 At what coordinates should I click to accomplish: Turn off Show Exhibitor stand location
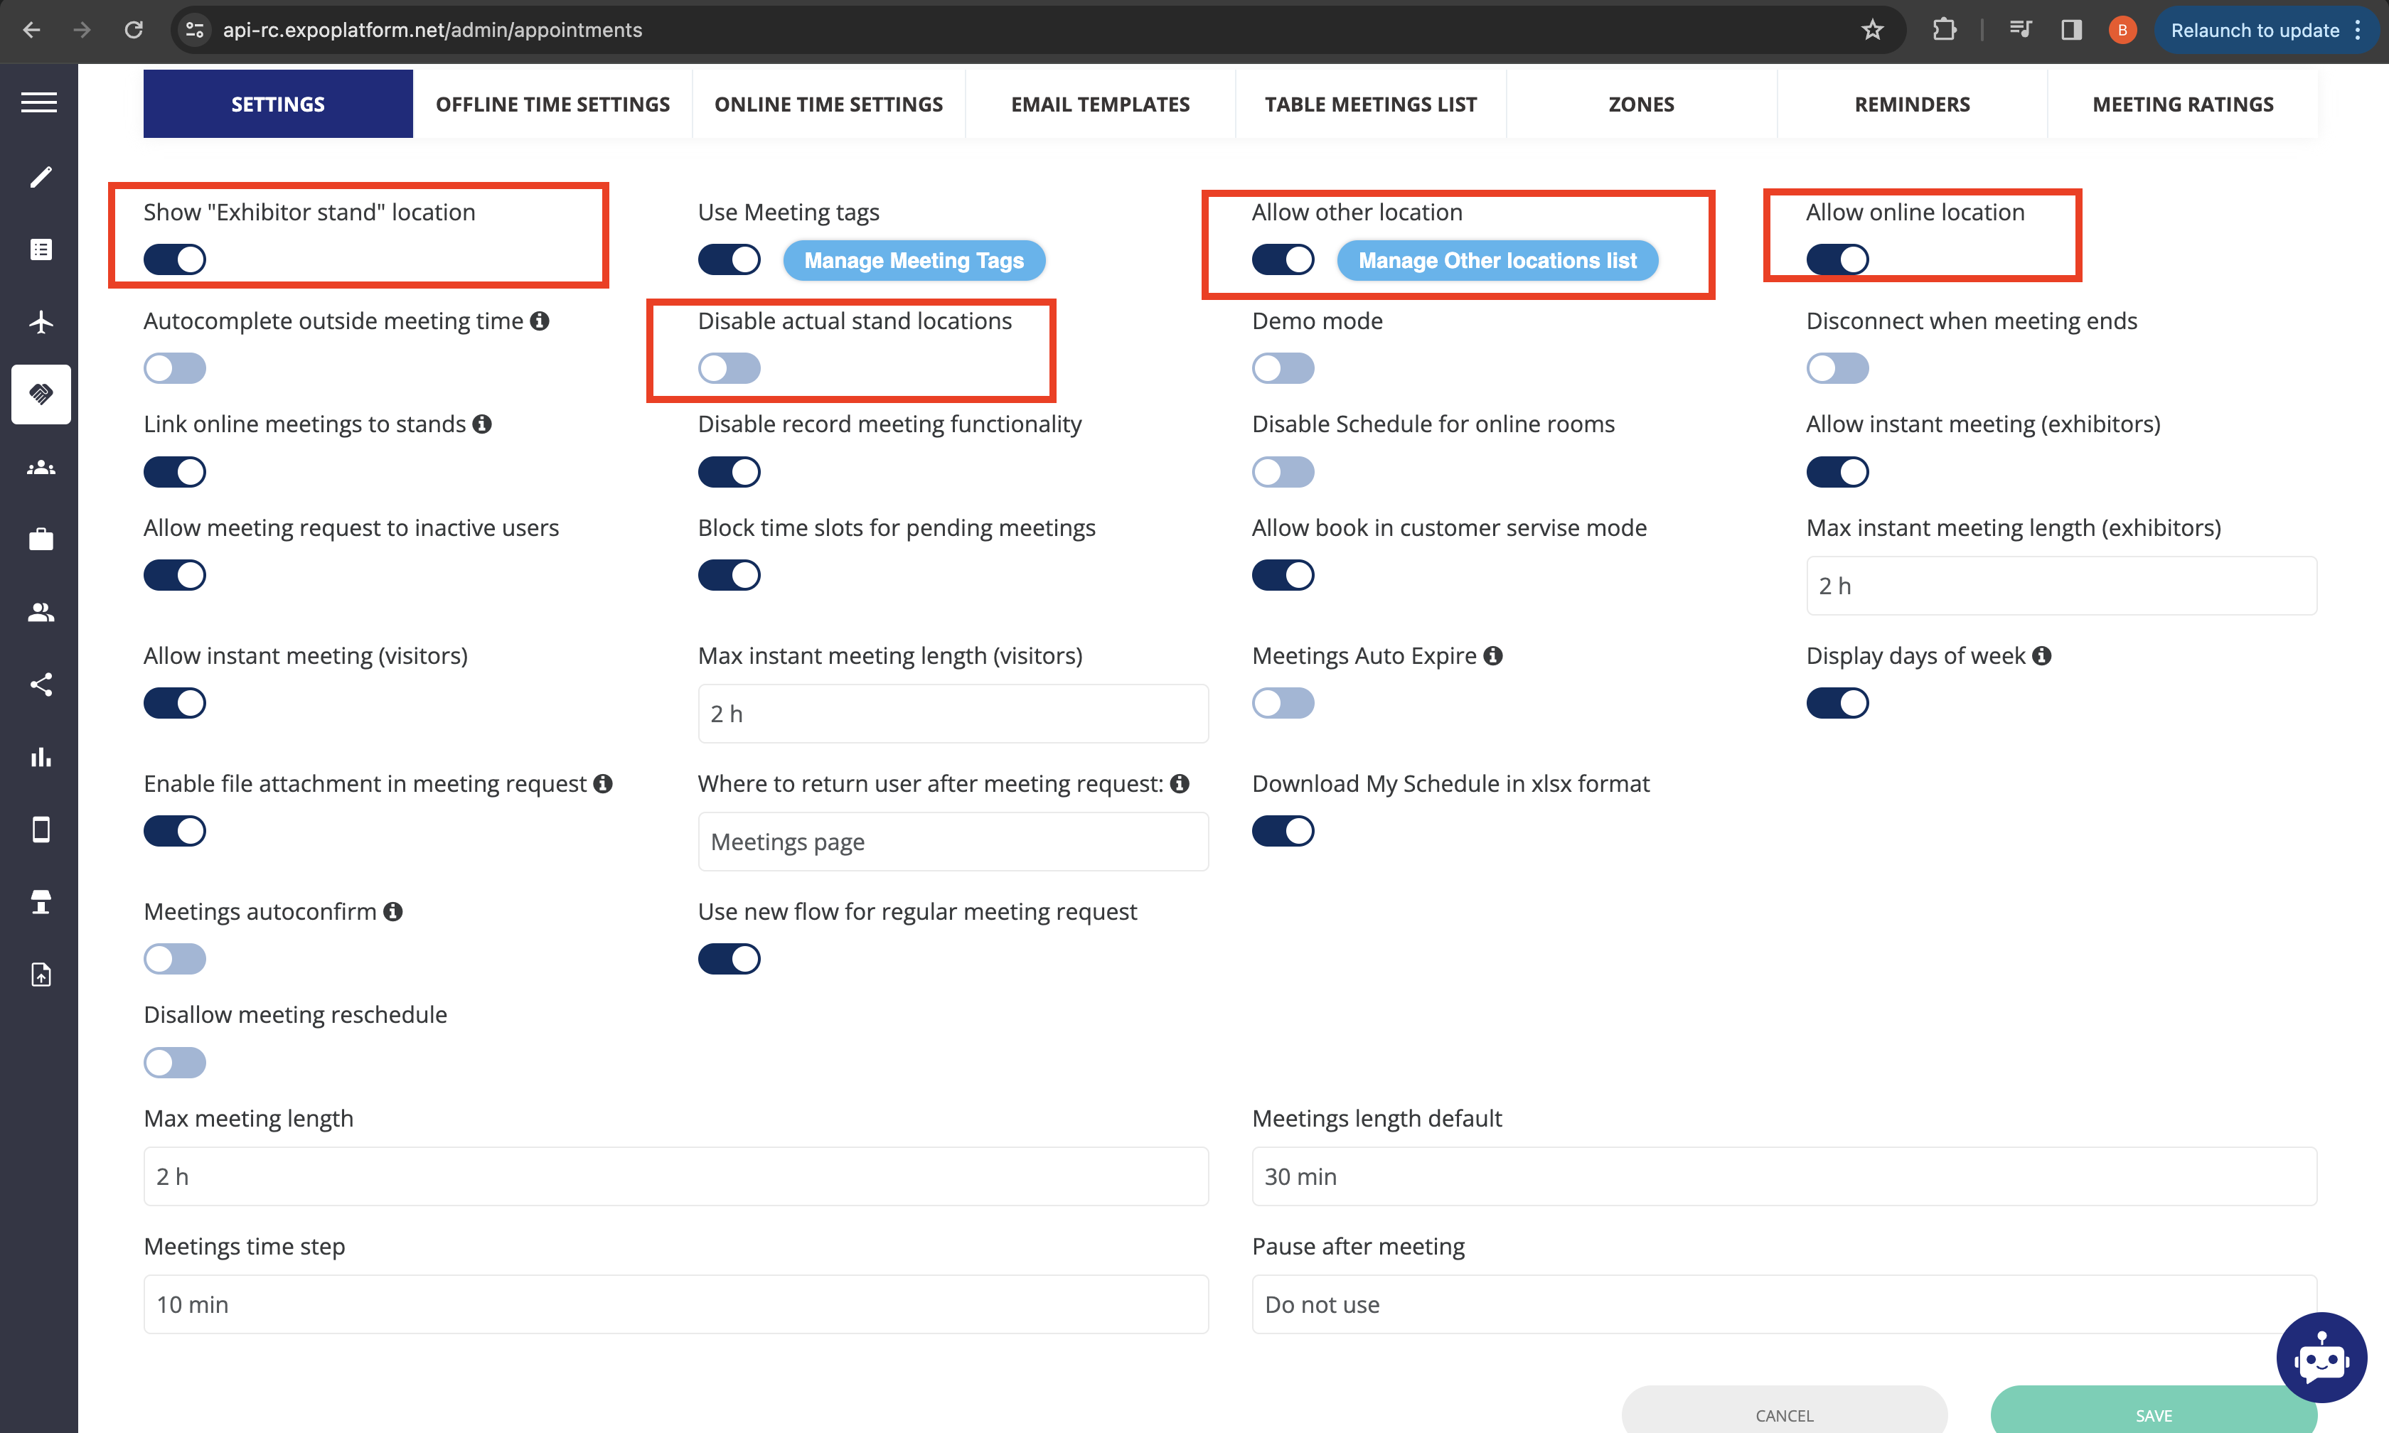pos(175,259)
